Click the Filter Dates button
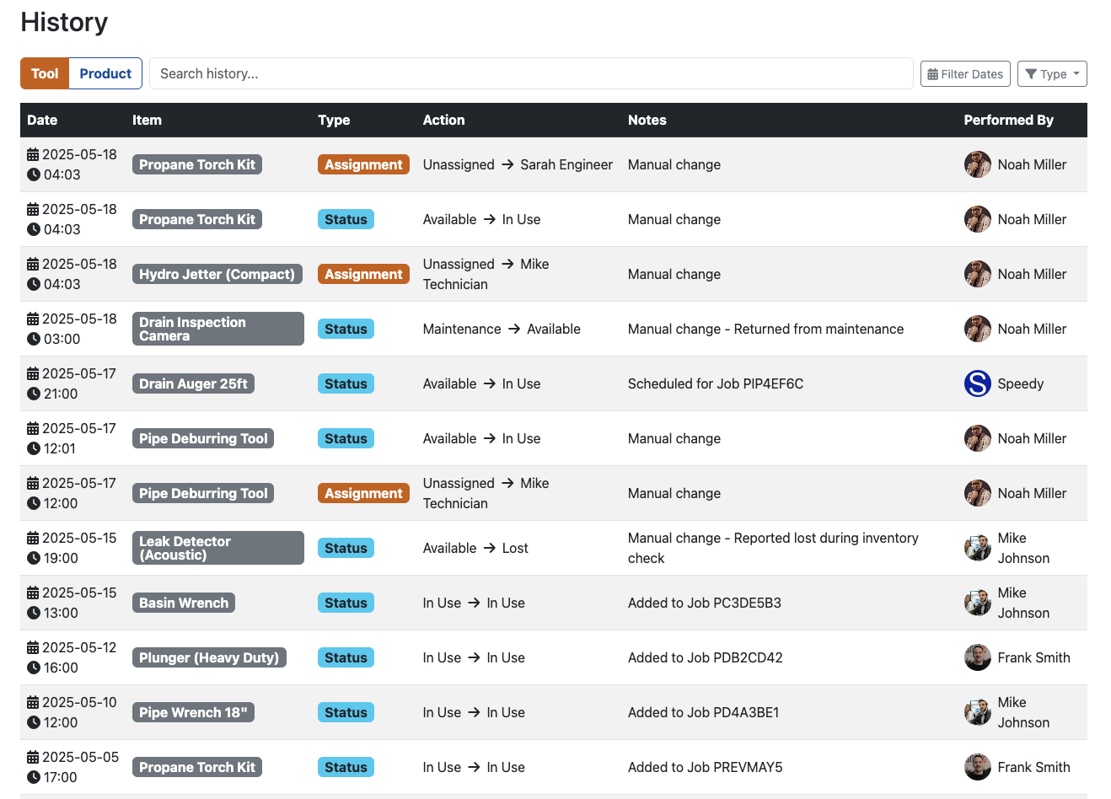Image resolution: width=1111 pixels, height=799 pixels. [964, 73]
